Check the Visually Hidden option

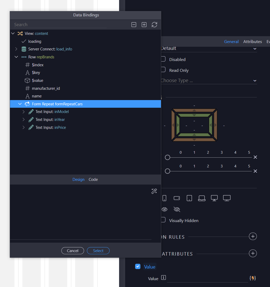(163, 220)
